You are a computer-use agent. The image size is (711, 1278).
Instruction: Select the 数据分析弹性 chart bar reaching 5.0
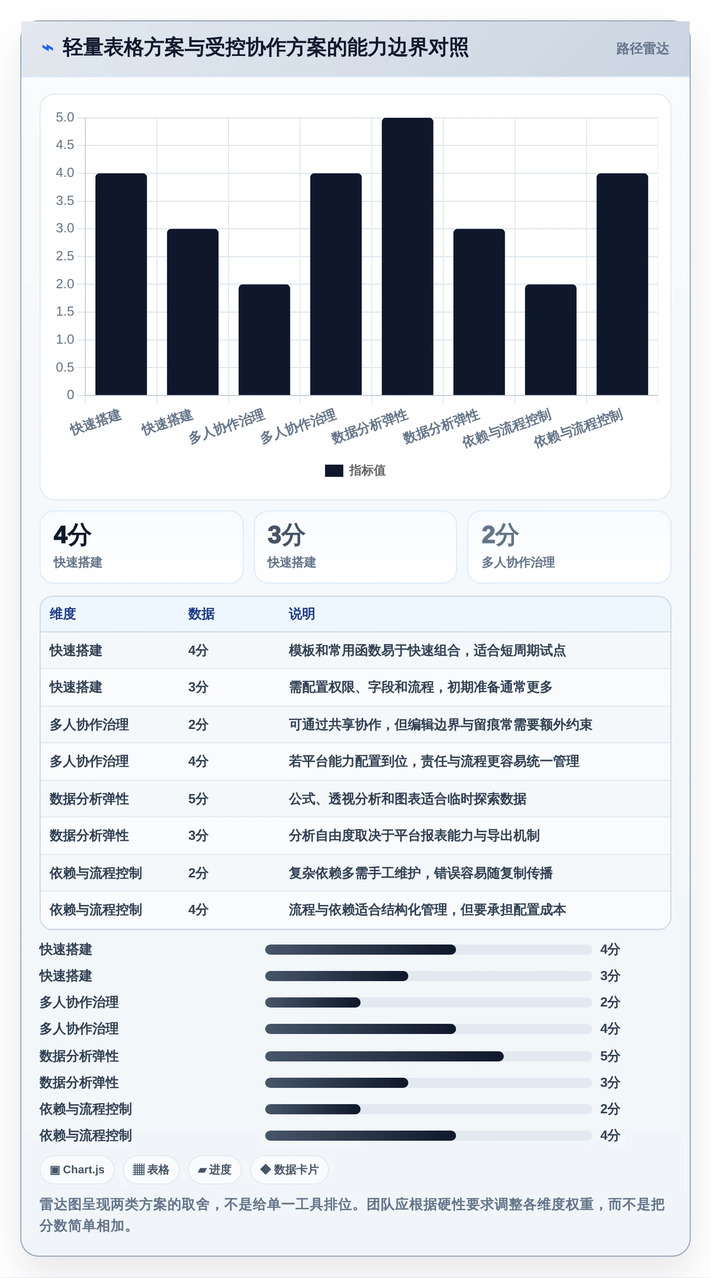[x=407, y=256]
